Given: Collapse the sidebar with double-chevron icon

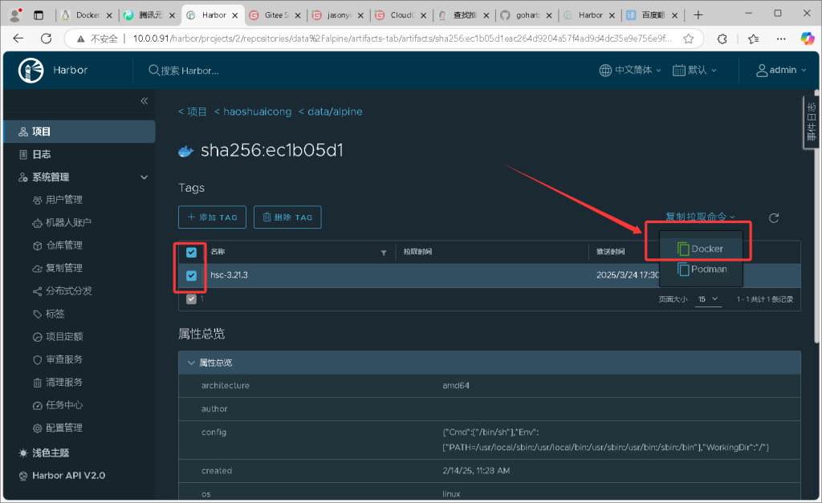Looking at the screenshot, I should [144, 101].
